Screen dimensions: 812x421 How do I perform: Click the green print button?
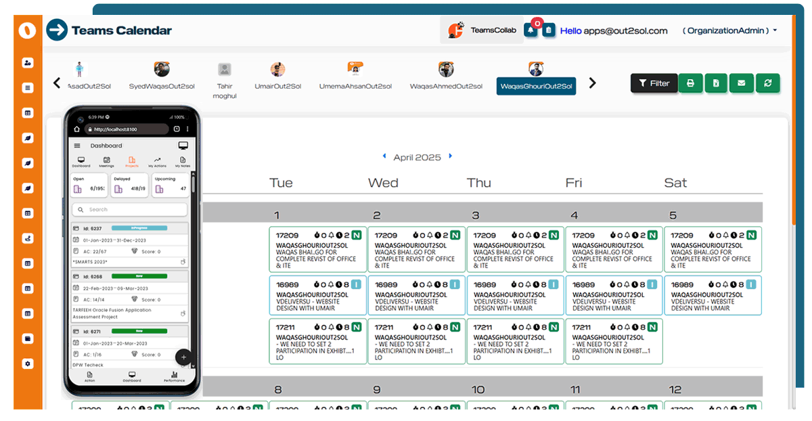(x=690, y=83)
